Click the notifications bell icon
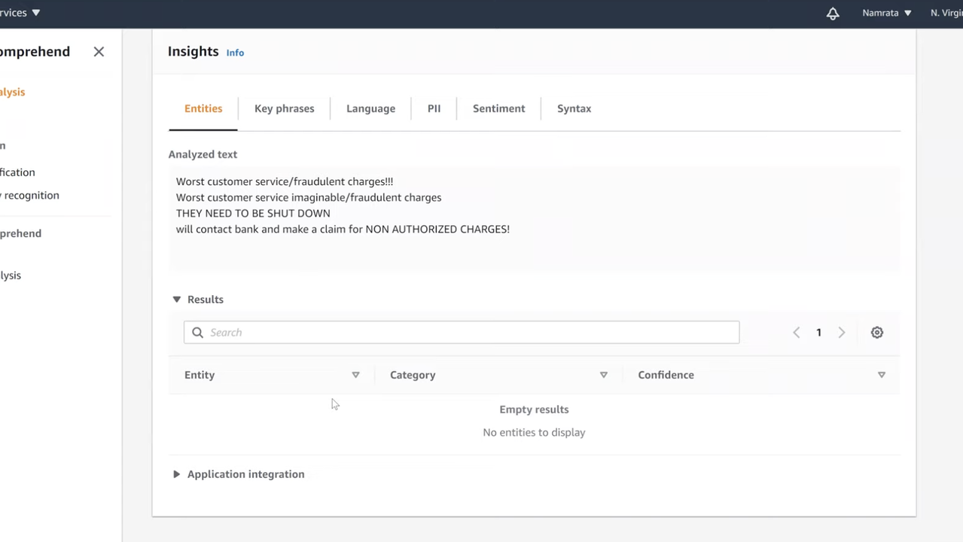The image size is (963, 542). coord(833,14)
